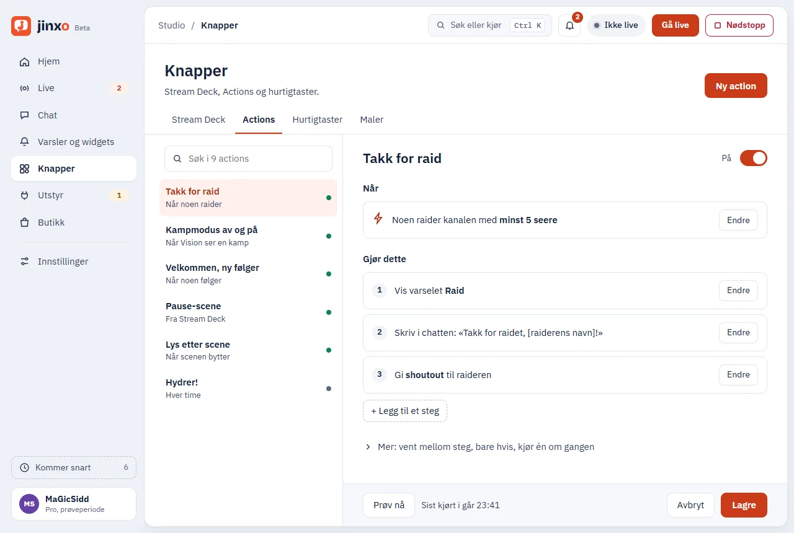The height and width of the screenshot is (533, 794).
Task: Click the MS profile avatar
Action: coord(29,504)
